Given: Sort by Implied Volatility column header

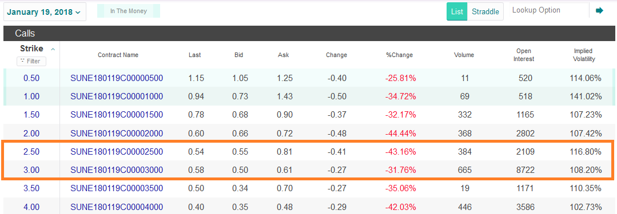Looking at the screenshot, I should tap(584, 55).
